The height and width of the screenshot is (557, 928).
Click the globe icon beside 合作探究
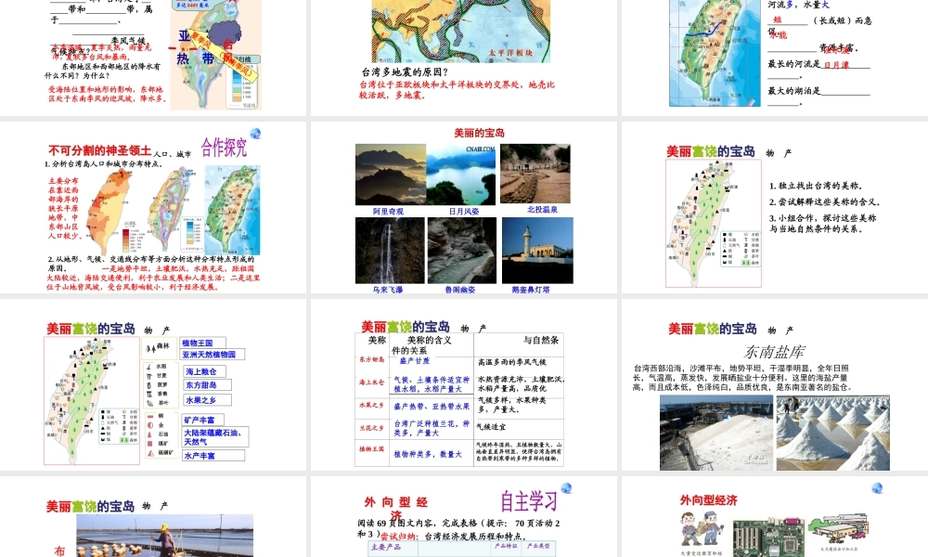pos(255,133)
